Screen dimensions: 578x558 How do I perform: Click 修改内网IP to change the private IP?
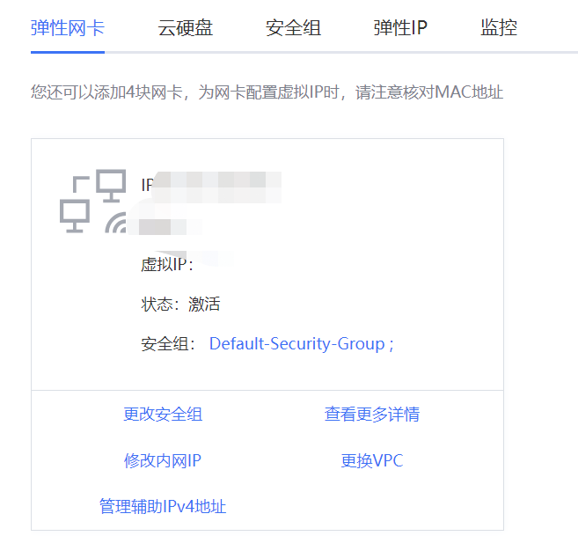pos(163,460)
